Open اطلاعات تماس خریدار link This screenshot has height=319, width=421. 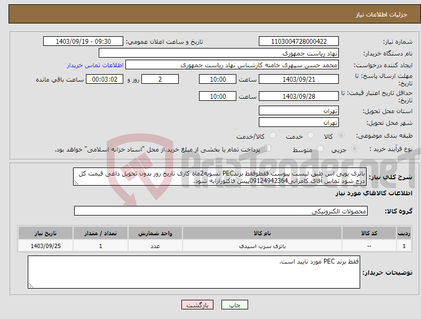tap(95, 65)
